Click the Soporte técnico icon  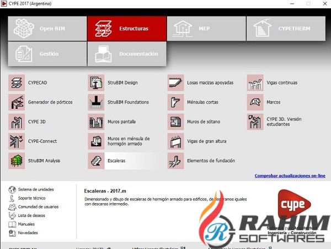coord(12,198)
